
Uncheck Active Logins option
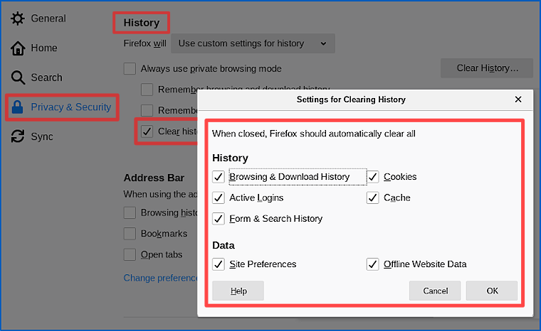219,197
